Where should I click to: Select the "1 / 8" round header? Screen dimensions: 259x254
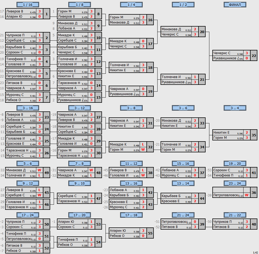(x=79, y=5)
